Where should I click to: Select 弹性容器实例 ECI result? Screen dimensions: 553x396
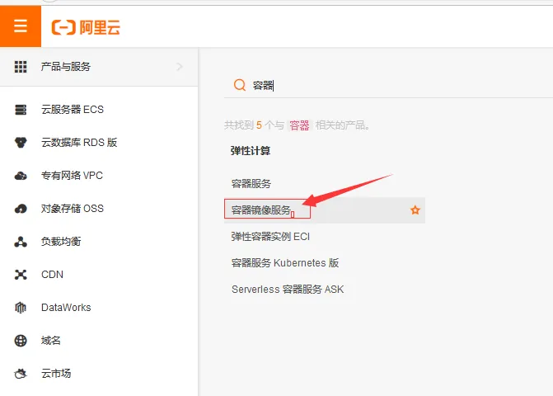[270, 237]
